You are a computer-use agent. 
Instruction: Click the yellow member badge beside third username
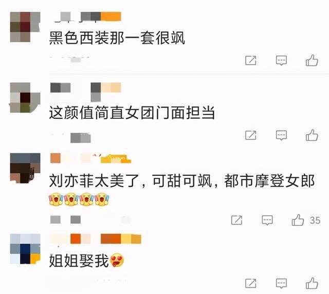click(x=116, y=159)
